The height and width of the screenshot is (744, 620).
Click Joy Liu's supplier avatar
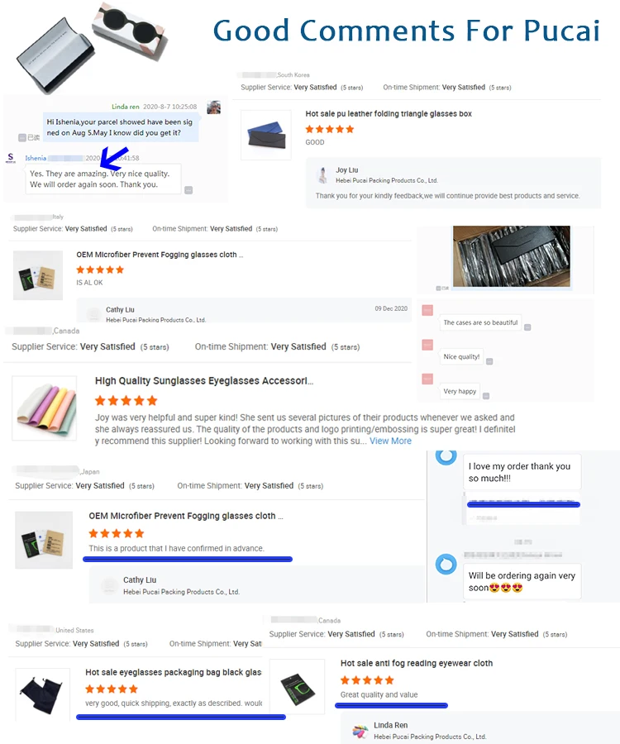(x=323, y=175)
